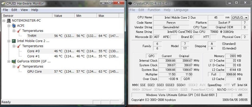Collapse the GeForce 9500M node
This screenshot has height=107, width=252.
click(x=9, y=61)
